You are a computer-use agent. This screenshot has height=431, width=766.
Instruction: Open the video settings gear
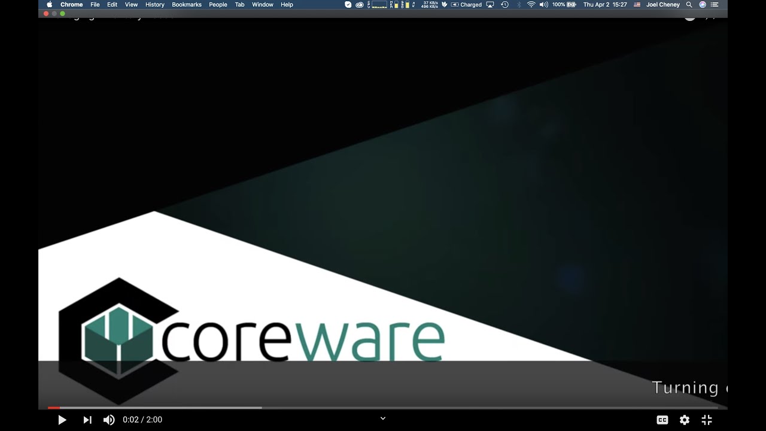pos(685,420)
